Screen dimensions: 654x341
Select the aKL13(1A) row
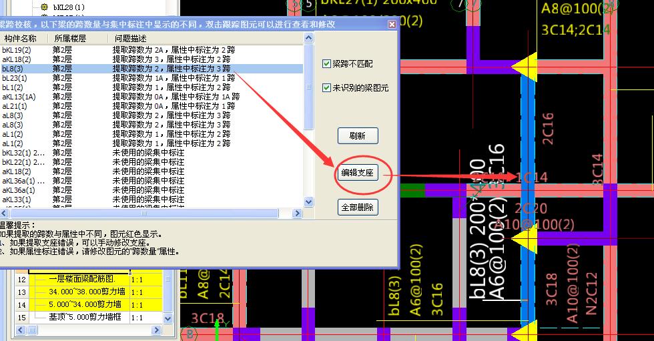[x=152, y=97]
